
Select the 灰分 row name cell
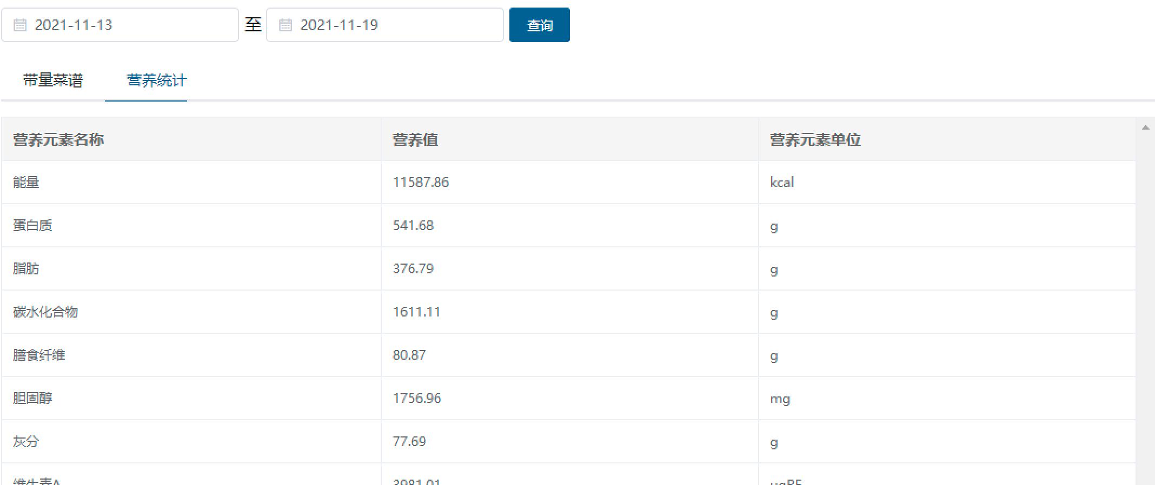point(26,442)
